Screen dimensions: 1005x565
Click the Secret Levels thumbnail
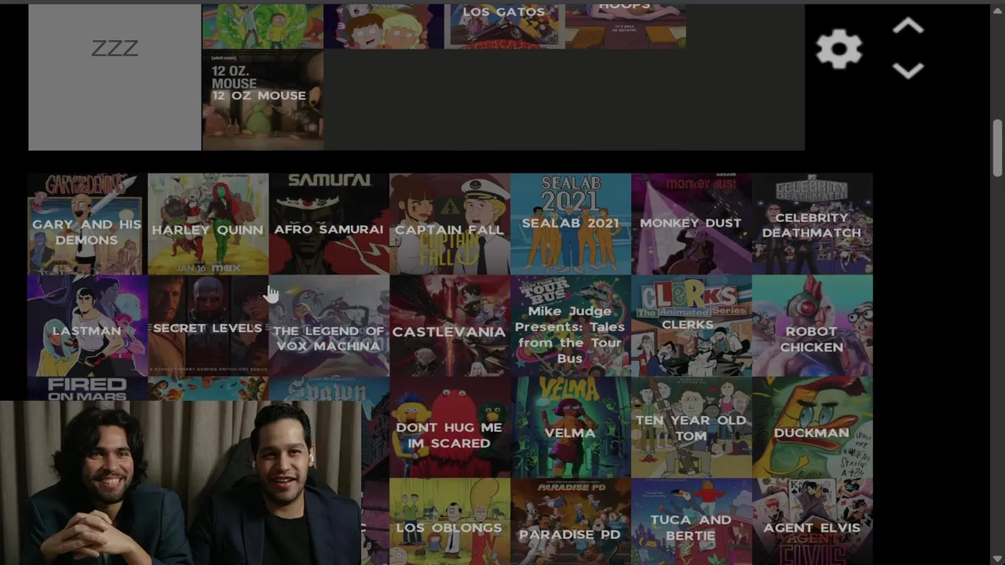click(208, 326)
